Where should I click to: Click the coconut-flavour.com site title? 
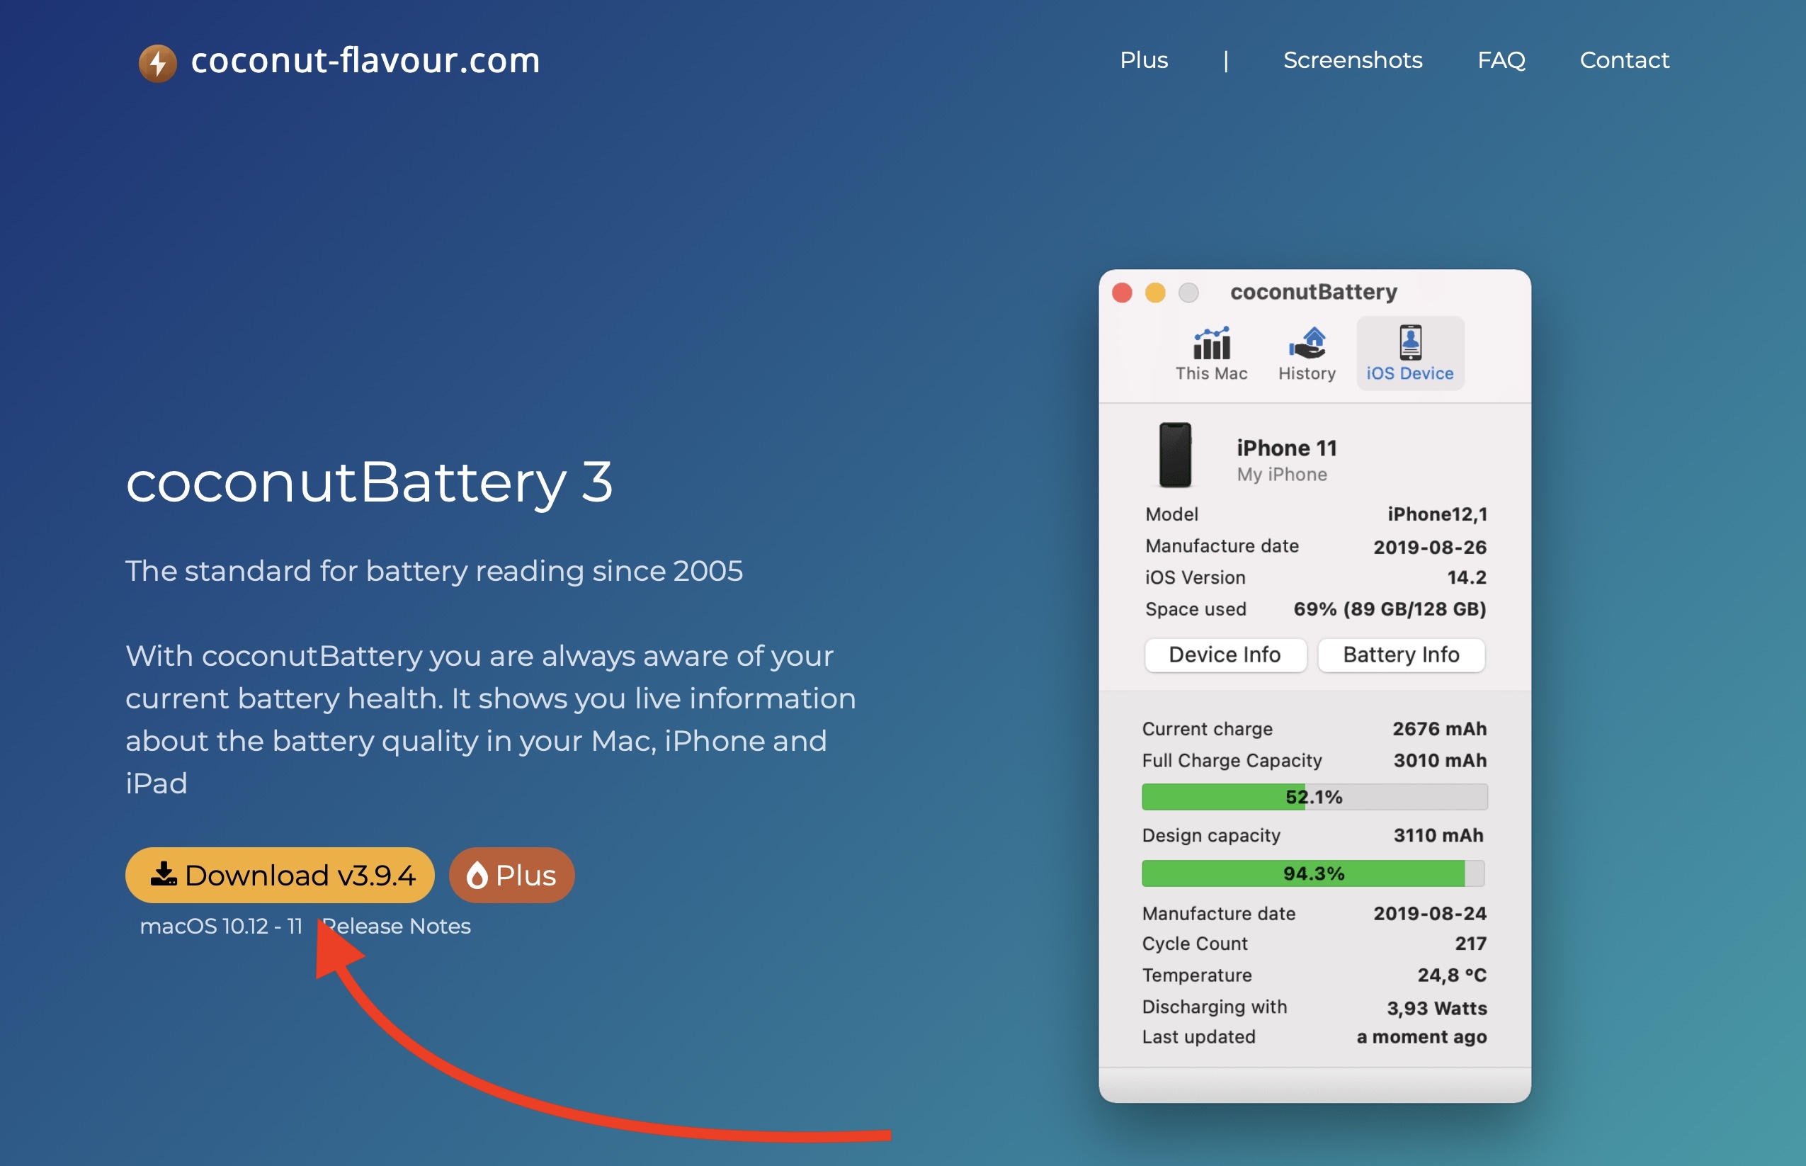365,61
